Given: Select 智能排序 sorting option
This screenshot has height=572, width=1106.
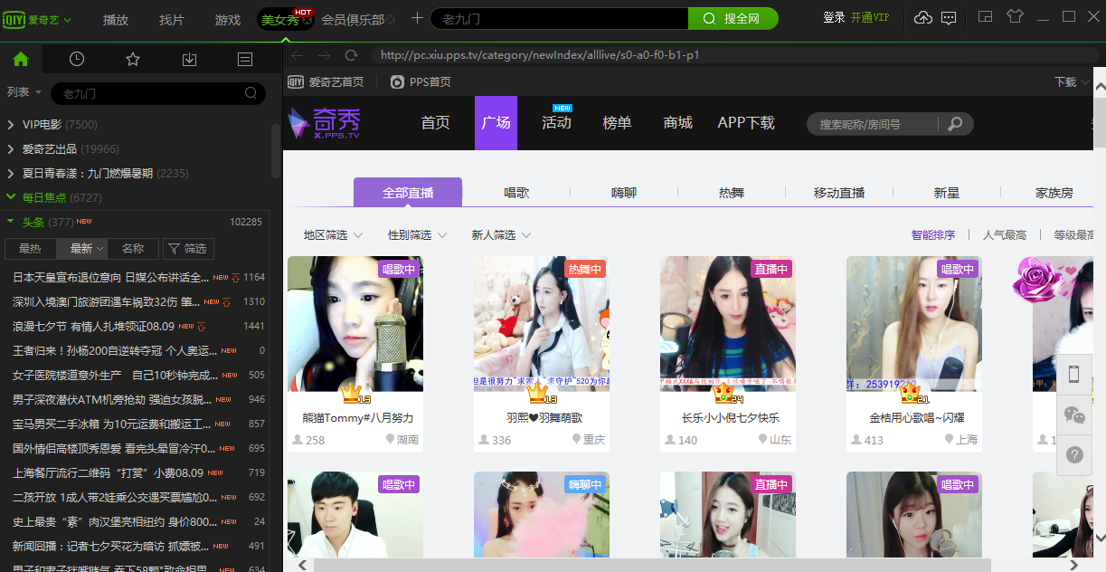Looking at the screenshot, I should tap(933, 235).
